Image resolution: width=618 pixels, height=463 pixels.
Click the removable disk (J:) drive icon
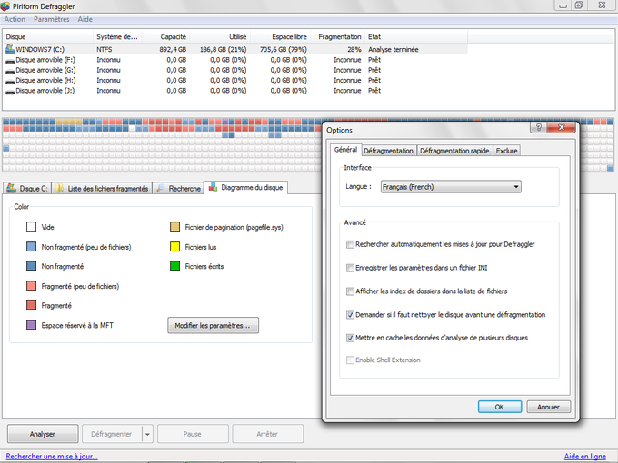[10, 92]
